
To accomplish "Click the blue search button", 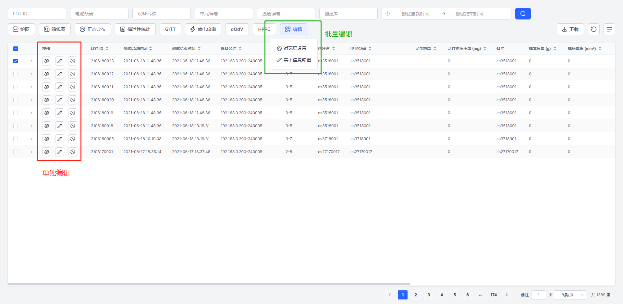I will [x=523, y=14].
